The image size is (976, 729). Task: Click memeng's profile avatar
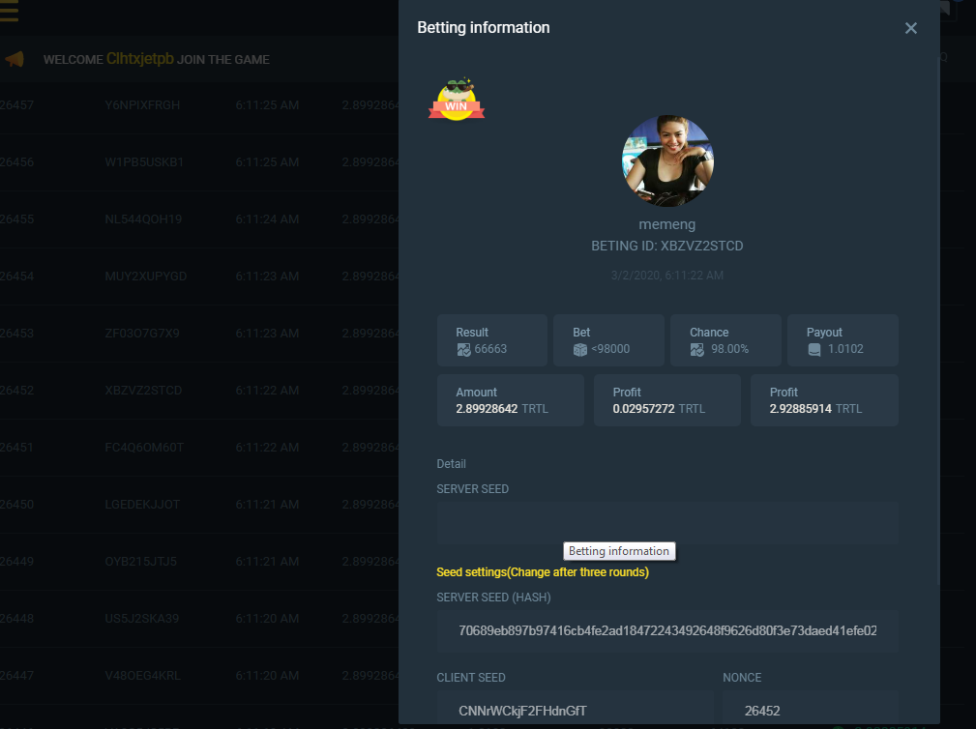[666, 160]
